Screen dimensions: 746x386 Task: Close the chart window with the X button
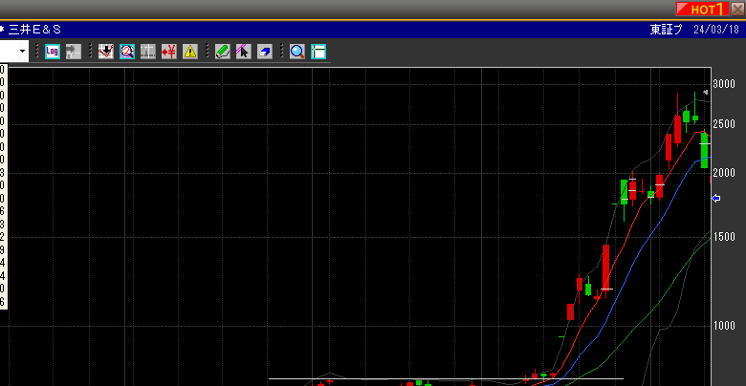coord(737,8)
